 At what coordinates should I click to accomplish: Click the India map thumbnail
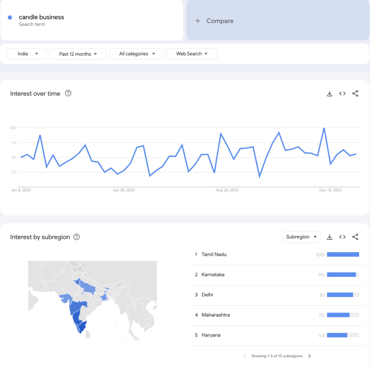coord(92,300)
